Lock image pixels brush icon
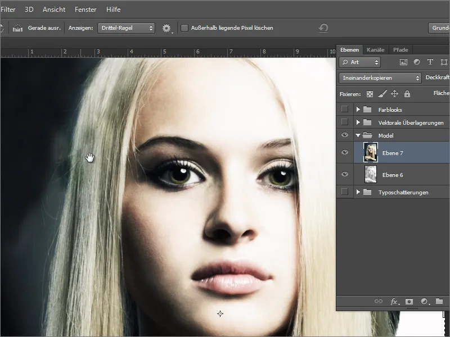Screen dimensions: 450x337 (x=382, y=94)
